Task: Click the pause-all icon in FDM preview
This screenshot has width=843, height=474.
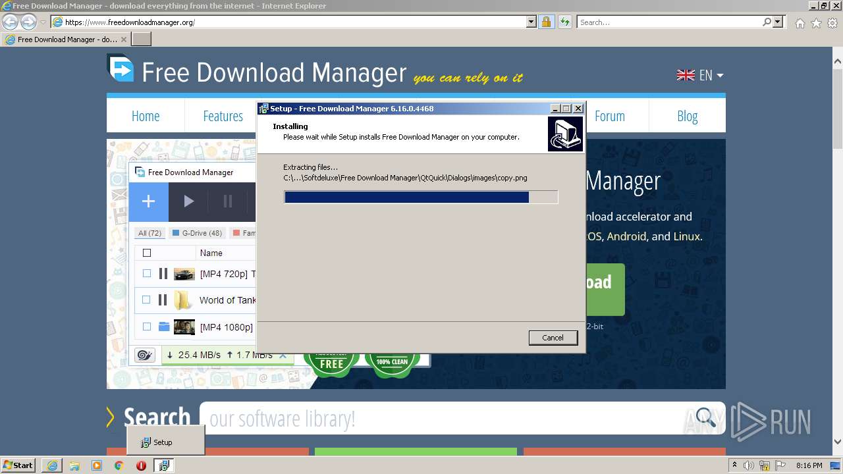Action: point(228,201)
